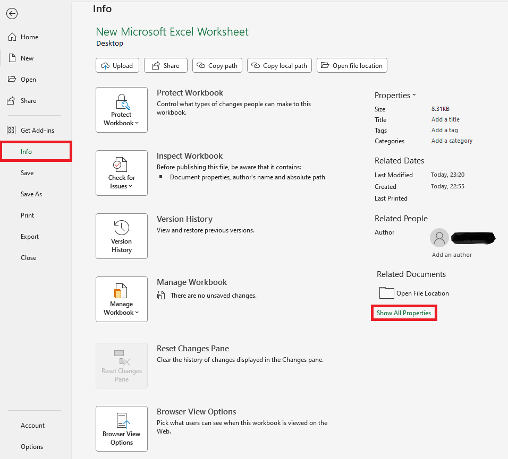Open the Save As page
The width and height of the screenshot is (508, 459).
tap(31, 194)
